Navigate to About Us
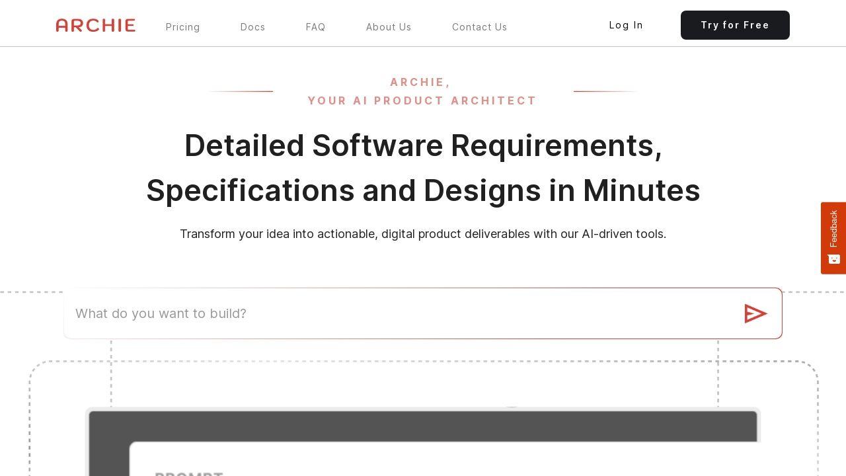Viewport: 846px width, 476px height. tap(389, 27)
